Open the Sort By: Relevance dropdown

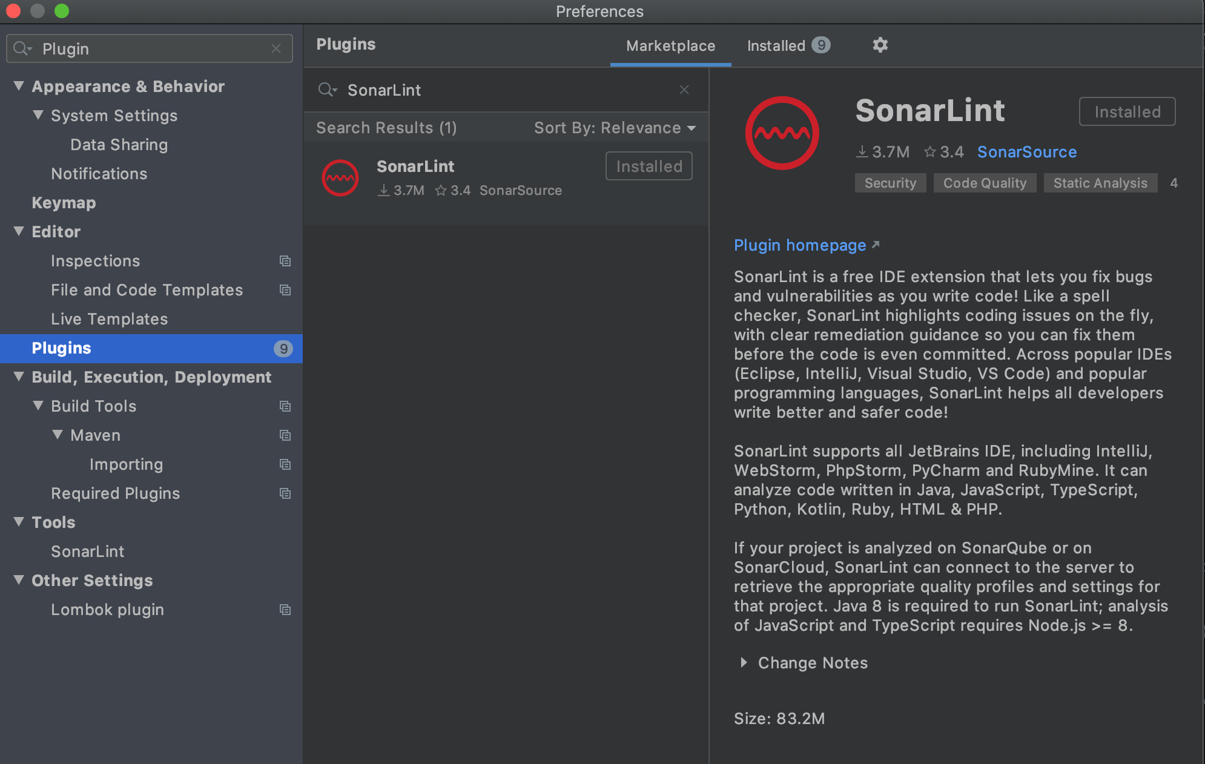pos(615,128)
